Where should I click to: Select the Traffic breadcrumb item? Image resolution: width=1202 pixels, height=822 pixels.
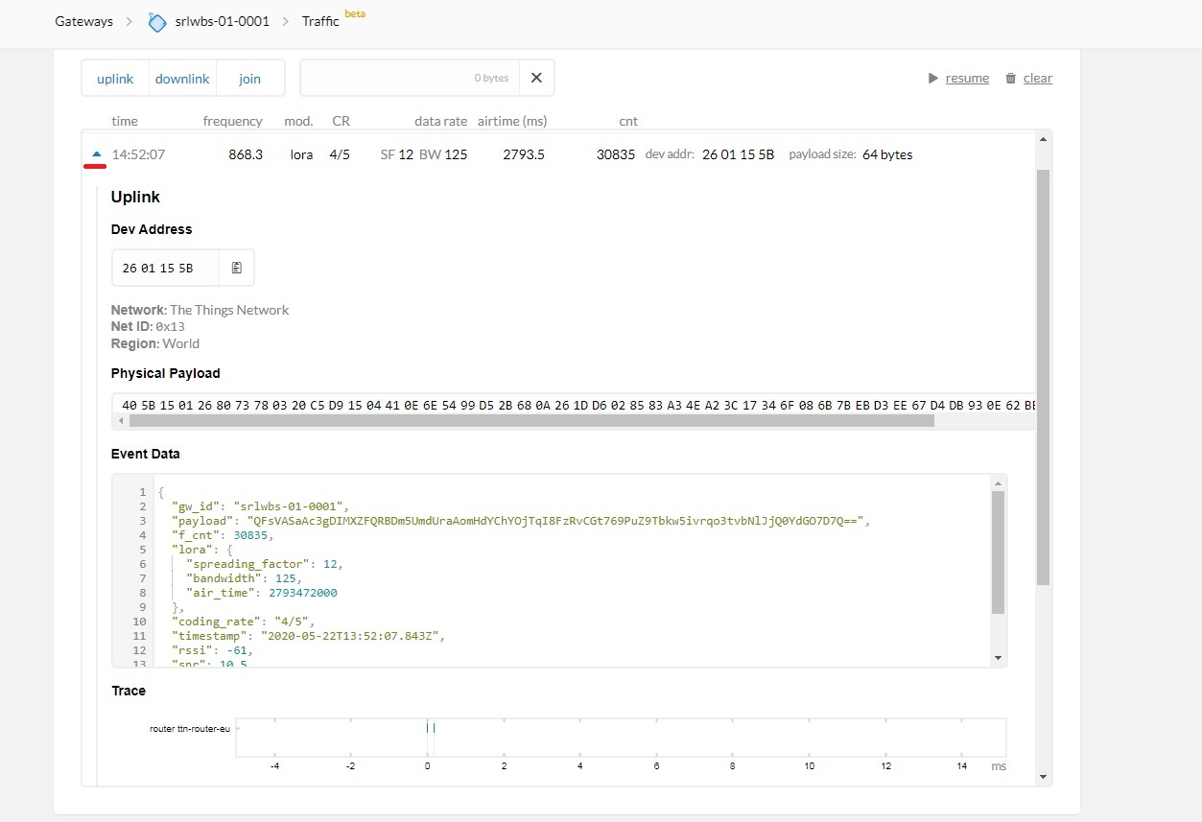320,21
